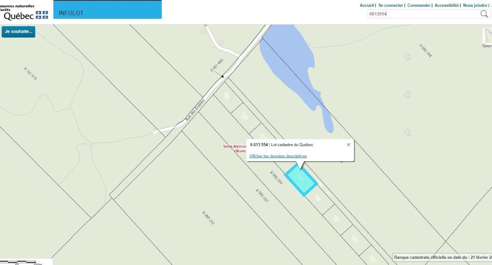Screen dimensions: 492x265
Task: Click the highlighted cyan lot parcel
Action: pyautogui.click(x=300, y=180)
